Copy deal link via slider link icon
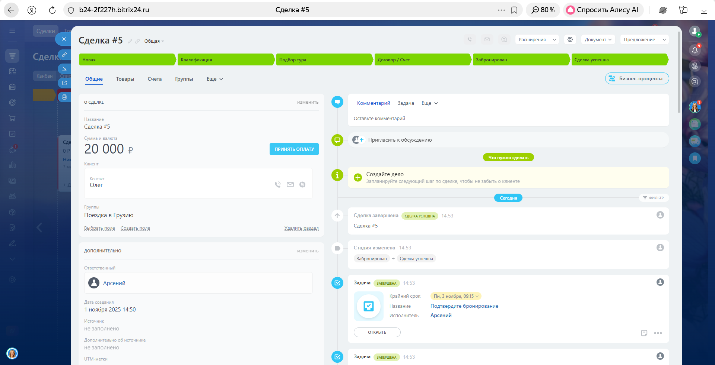Image resolution: width=715 pixels, height=365 pixels. pyautogui.click(x=64, y=55)
